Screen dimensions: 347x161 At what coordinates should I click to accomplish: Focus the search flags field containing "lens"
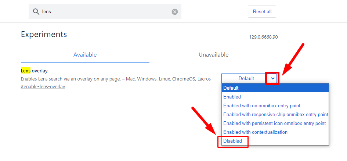(x=105, y=11)
